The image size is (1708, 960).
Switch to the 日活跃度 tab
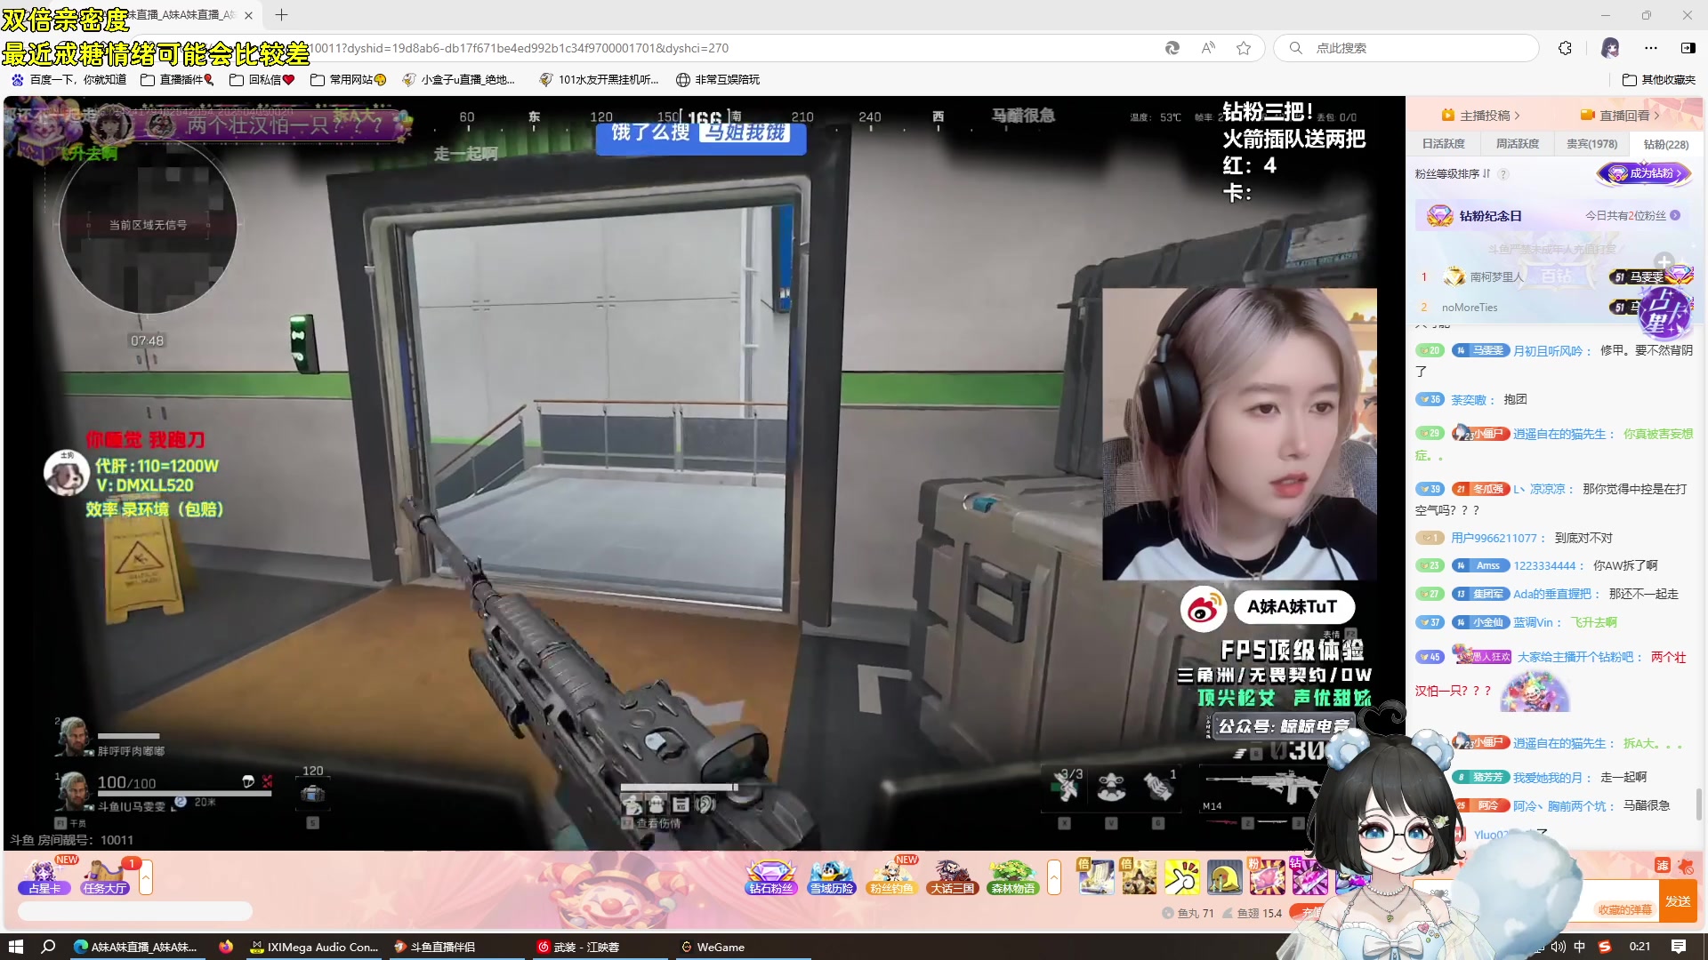(x=1443, y=144)
